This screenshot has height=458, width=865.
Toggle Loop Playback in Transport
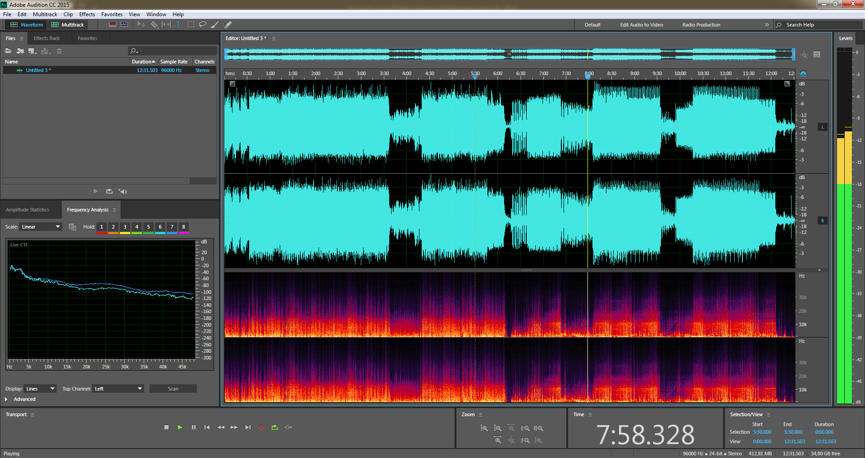click(x=274, y=427)
